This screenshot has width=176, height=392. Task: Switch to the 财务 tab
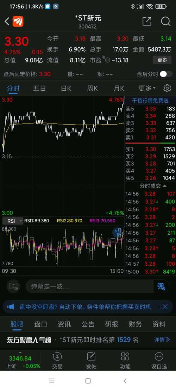135,324
